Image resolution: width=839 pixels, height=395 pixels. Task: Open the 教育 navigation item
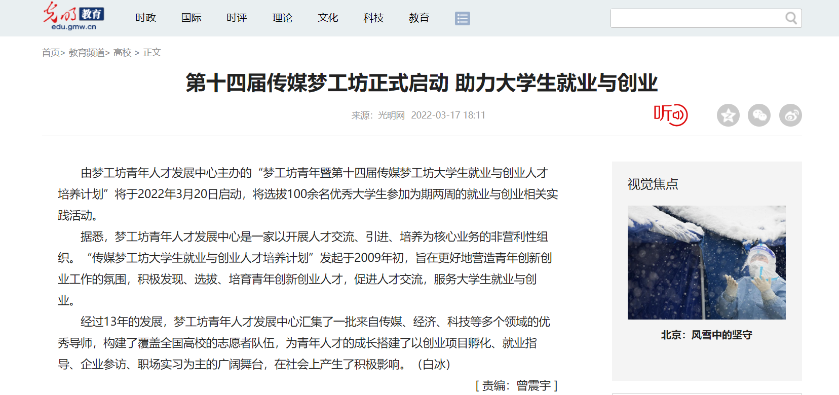point(419,18)
